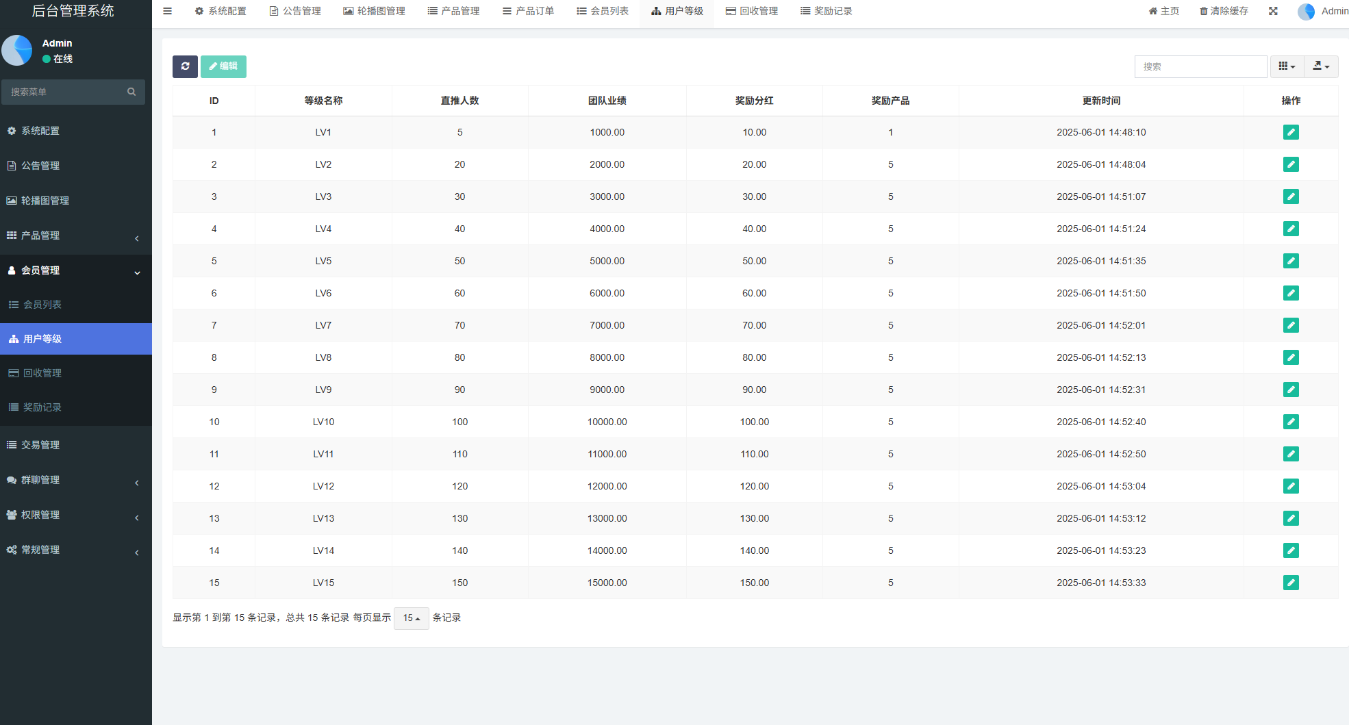Open the column visibility dropdown
Image resolution: width=1349 pixels, height=725 pixels.
[1287, 66]
